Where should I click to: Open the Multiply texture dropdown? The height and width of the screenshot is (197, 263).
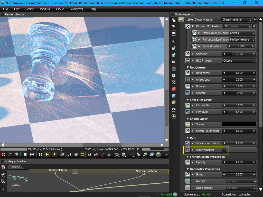[x=242, y=40]
